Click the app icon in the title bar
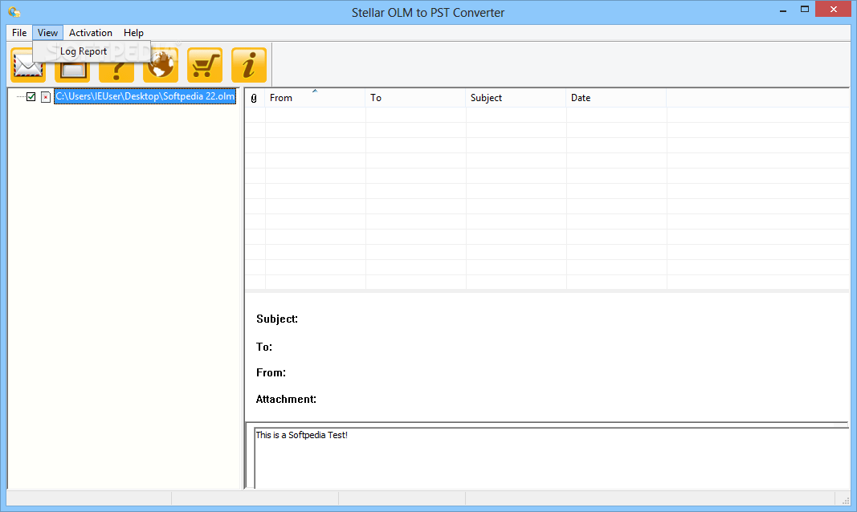The height and width of the screenshot is (512, 857). pyautogui.click(x=14, y=11)
